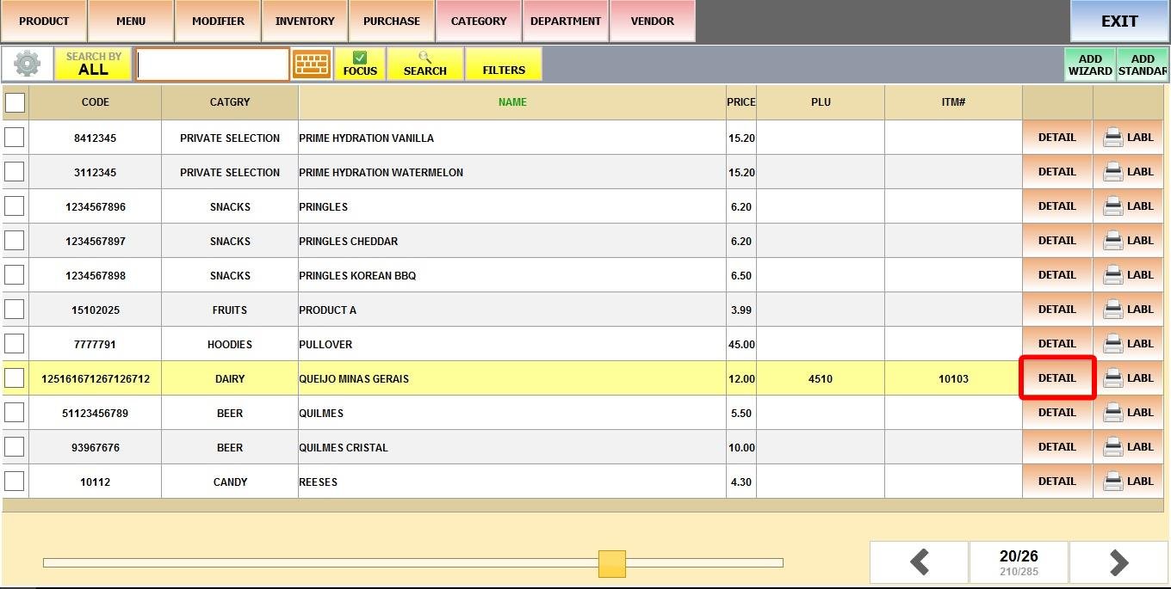Print label for PRINGLES CHEDDAR

click(1128, 241)
